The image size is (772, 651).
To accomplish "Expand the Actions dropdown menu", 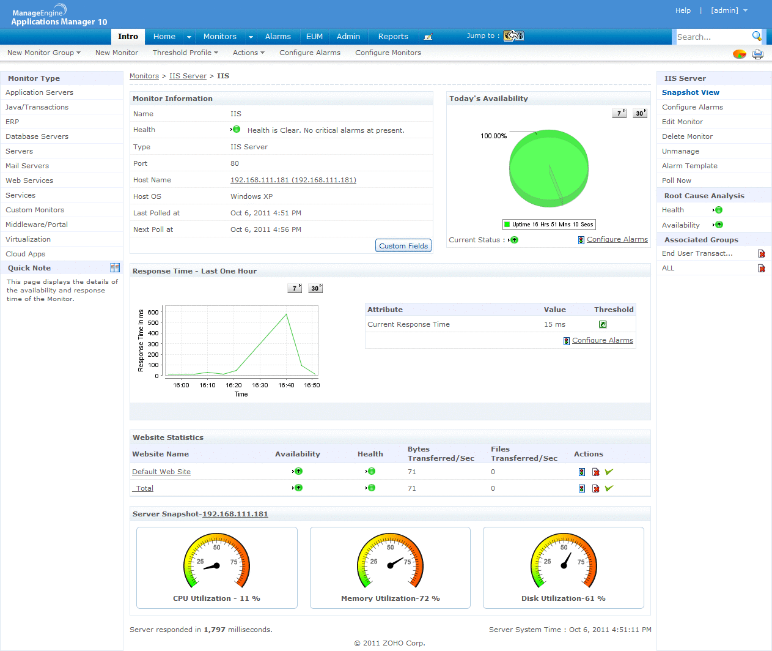I will [x=248, y=53].
